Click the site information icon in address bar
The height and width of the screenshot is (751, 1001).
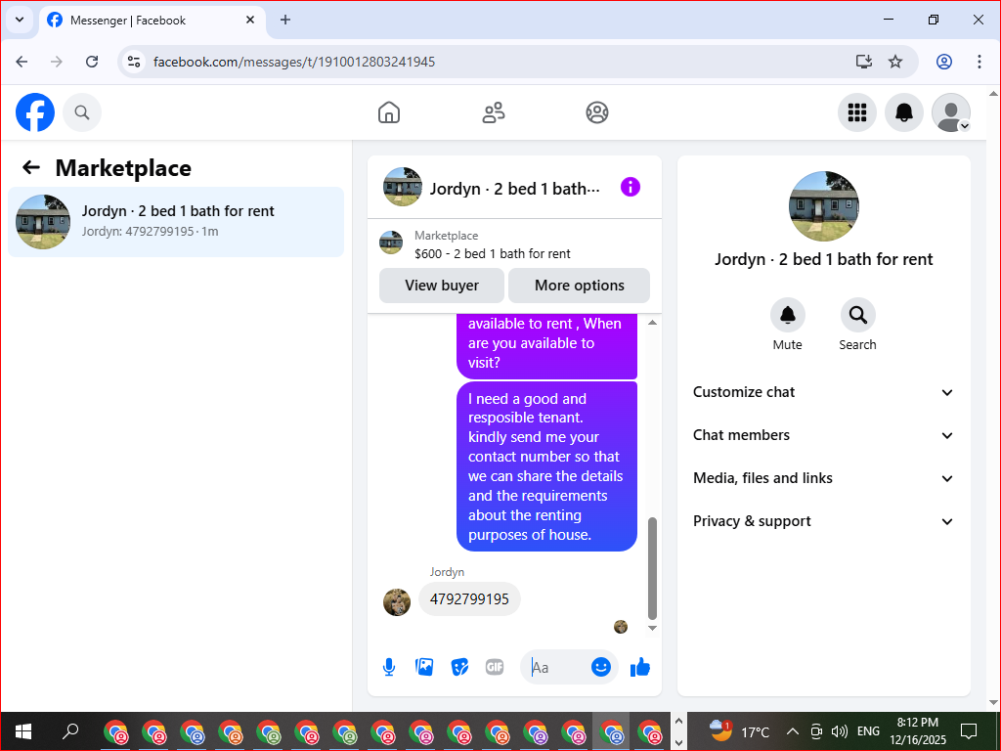(134, 62)
